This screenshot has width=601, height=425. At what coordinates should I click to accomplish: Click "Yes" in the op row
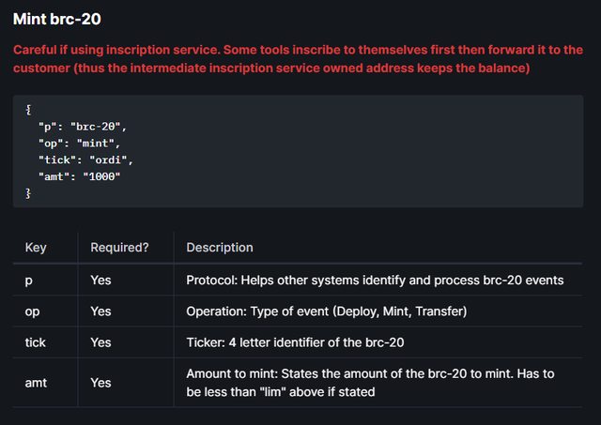100,311
